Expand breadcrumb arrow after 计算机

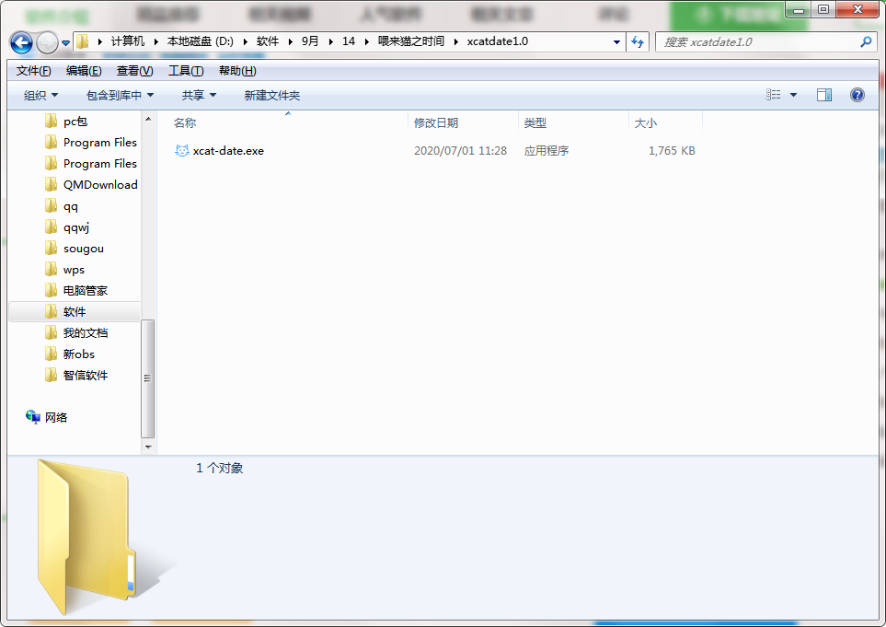point(156,41)
